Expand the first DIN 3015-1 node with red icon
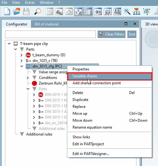Image resolution: width=158 pixels, height=166 pixels. (34, 95)
